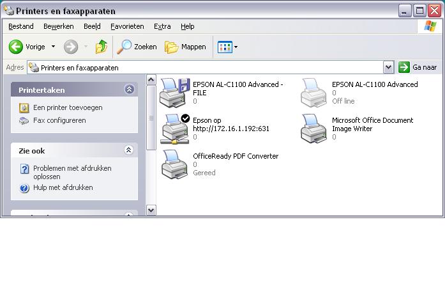Screen dimensions: 445x307
Task: Collapse the Zie ook panel
Action: 129,150
